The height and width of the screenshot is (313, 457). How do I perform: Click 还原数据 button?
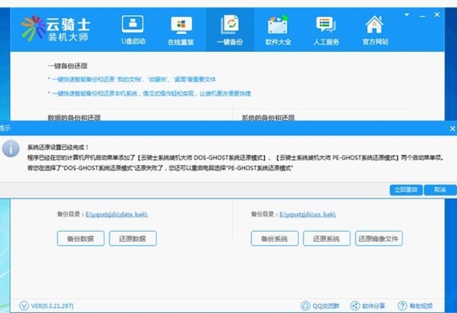point(133,239)
